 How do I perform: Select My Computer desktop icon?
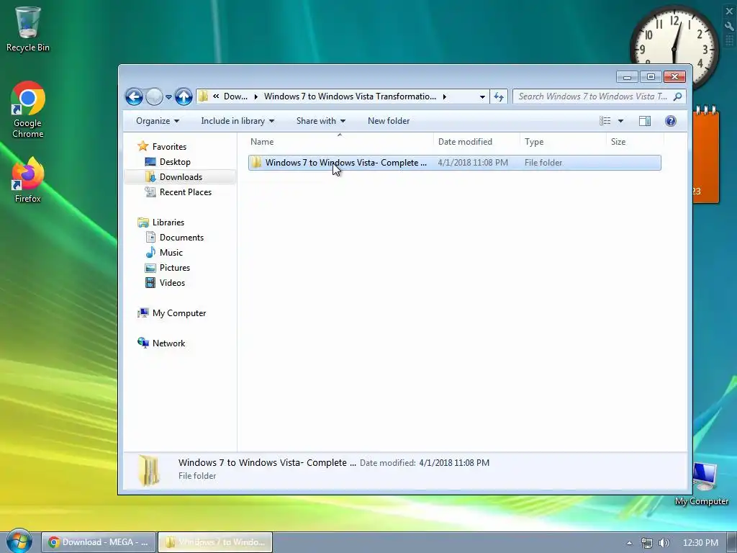702,485
